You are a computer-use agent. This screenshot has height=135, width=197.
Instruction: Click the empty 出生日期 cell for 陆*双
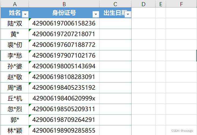[x=115, y=24]
